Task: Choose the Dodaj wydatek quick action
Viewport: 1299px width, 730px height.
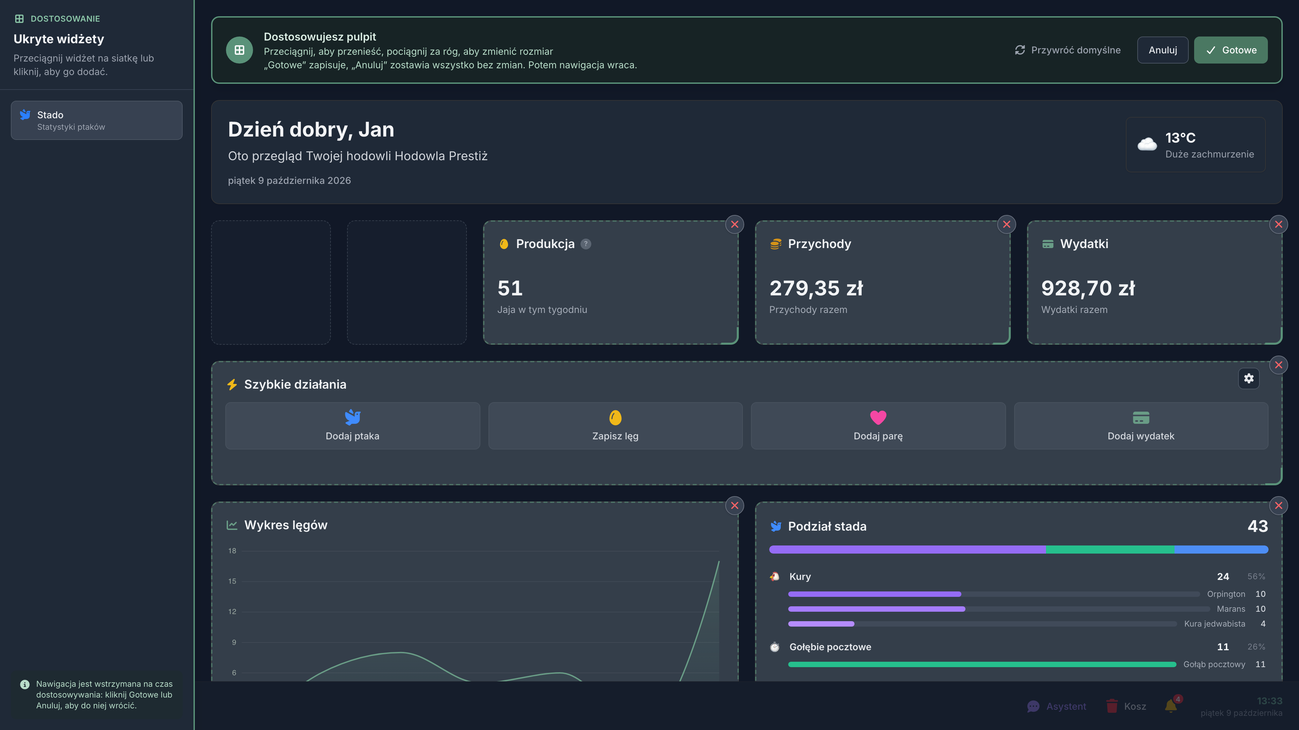Action: click(x=1141, y=426)
